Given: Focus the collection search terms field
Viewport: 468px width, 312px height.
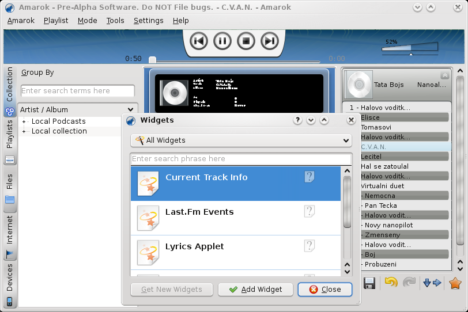Looking at the screenshot, I should [x=78, y=90].
